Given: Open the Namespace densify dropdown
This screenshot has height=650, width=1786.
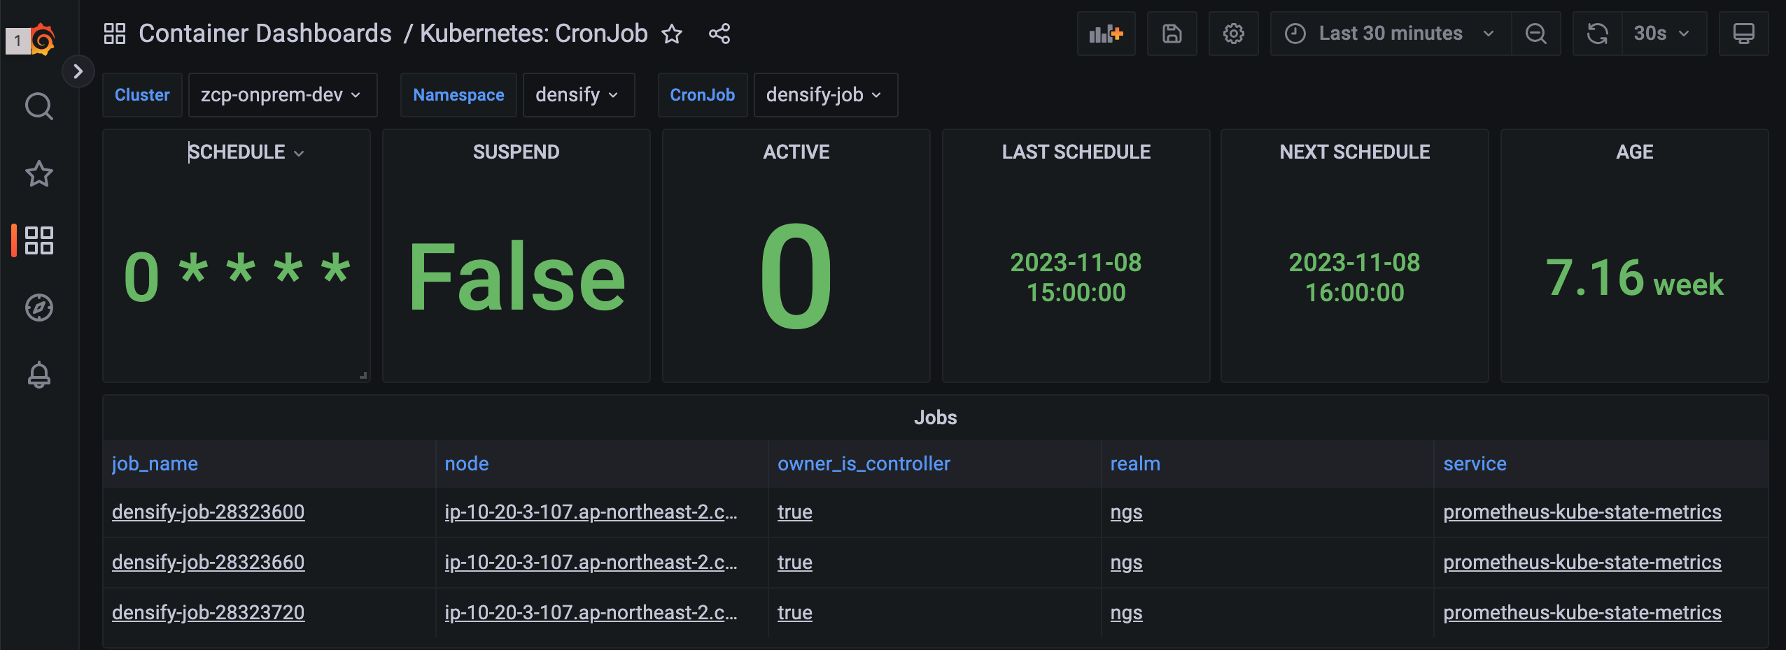Looking at the screenshot, I should [x=579, y=95].
